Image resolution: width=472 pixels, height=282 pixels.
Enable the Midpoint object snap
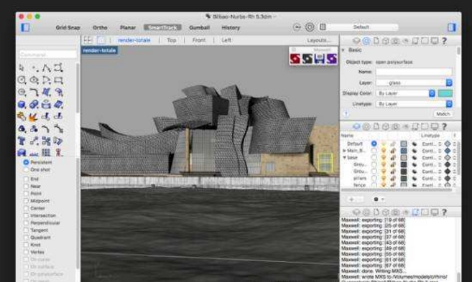[x=26, y=201]
